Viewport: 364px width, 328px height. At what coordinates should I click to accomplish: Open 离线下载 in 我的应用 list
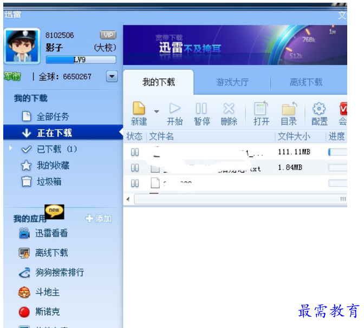[51, 253]
